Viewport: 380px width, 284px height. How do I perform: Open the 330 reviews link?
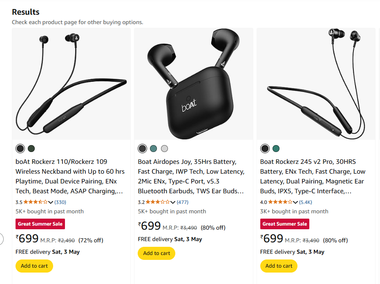(x=60, y=202)
